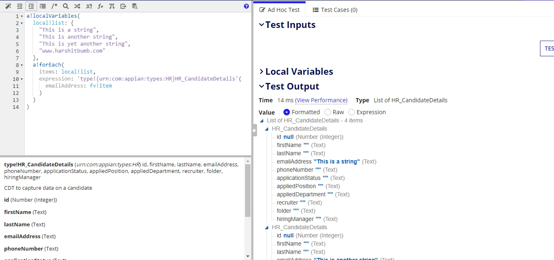
Task: Click a!forEach( in the code editor
Action: (49, 65)
